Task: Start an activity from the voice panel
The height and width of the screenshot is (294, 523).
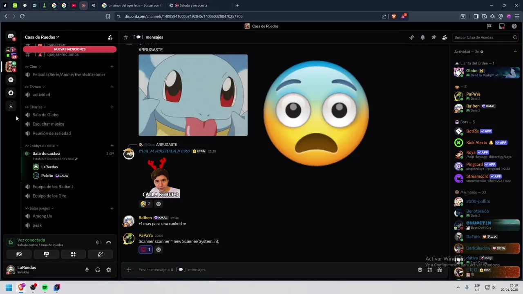Action: tap(73, 254)
